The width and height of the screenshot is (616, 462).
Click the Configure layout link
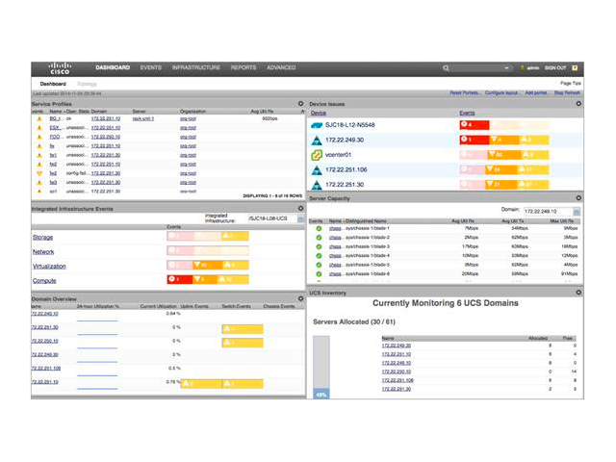click(x=502, y=92)
